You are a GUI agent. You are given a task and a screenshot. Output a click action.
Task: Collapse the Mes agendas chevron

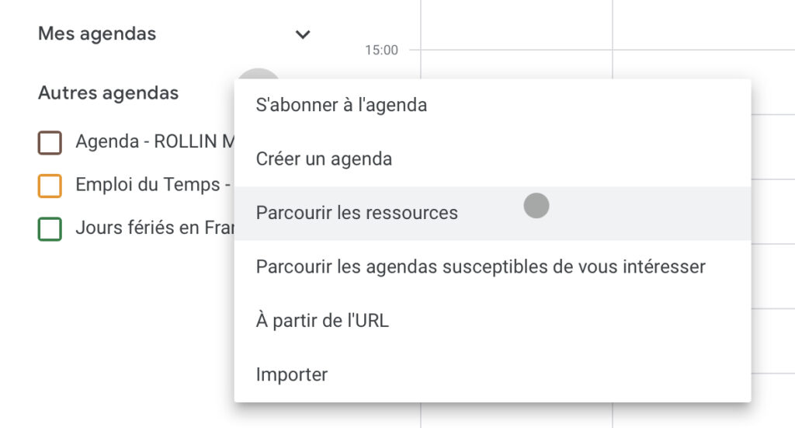pyautogui.click(x=303, y=34)
